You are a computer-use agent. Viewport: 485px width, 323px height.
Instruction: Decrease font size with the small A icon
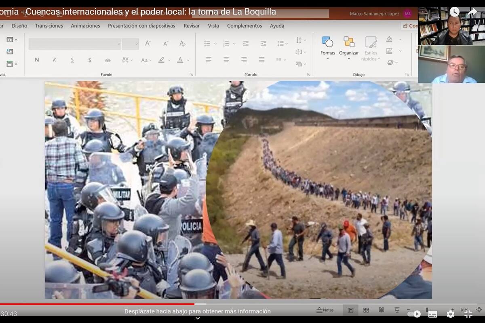(x=166, y=43)
